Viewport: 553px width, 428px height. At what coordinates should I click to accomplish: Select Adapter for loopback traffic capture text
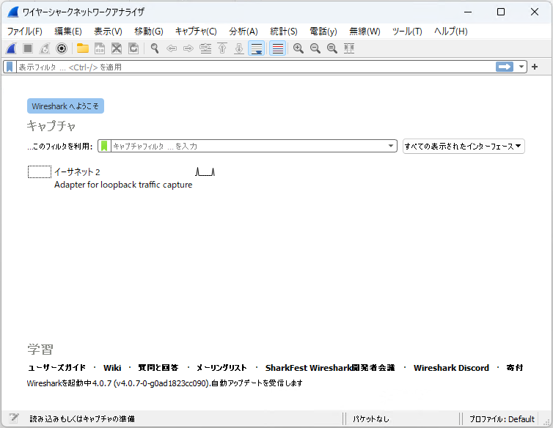point(123,185)
